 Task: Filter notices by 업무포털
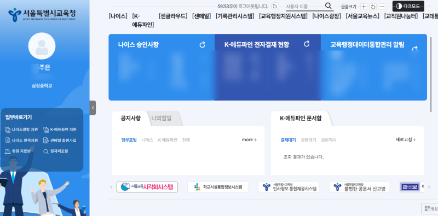click(x=129, y=140)
